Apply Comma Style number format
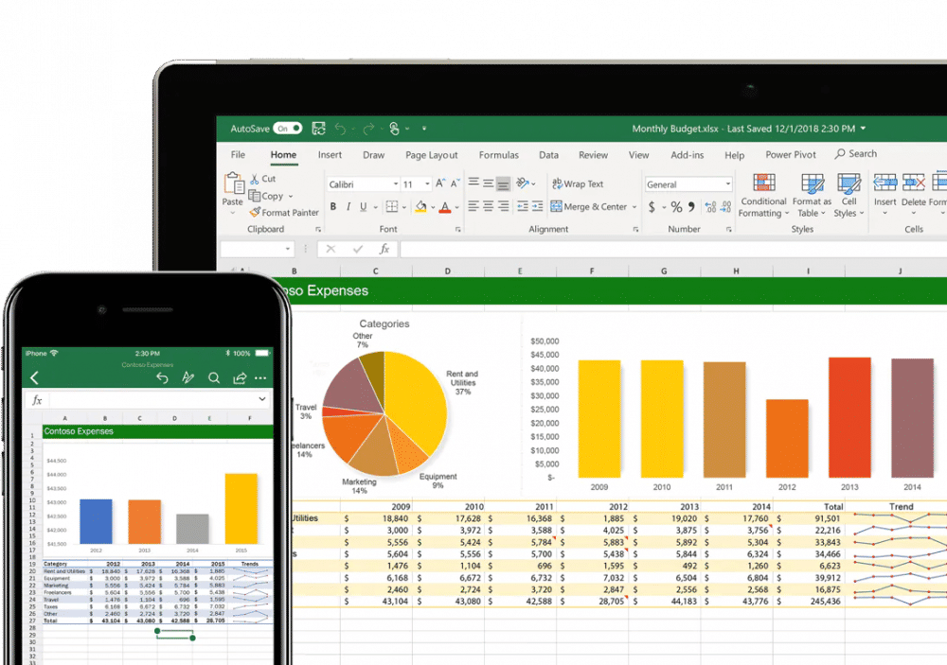Screen dimensions: 947x665 (x=691, y=206)
